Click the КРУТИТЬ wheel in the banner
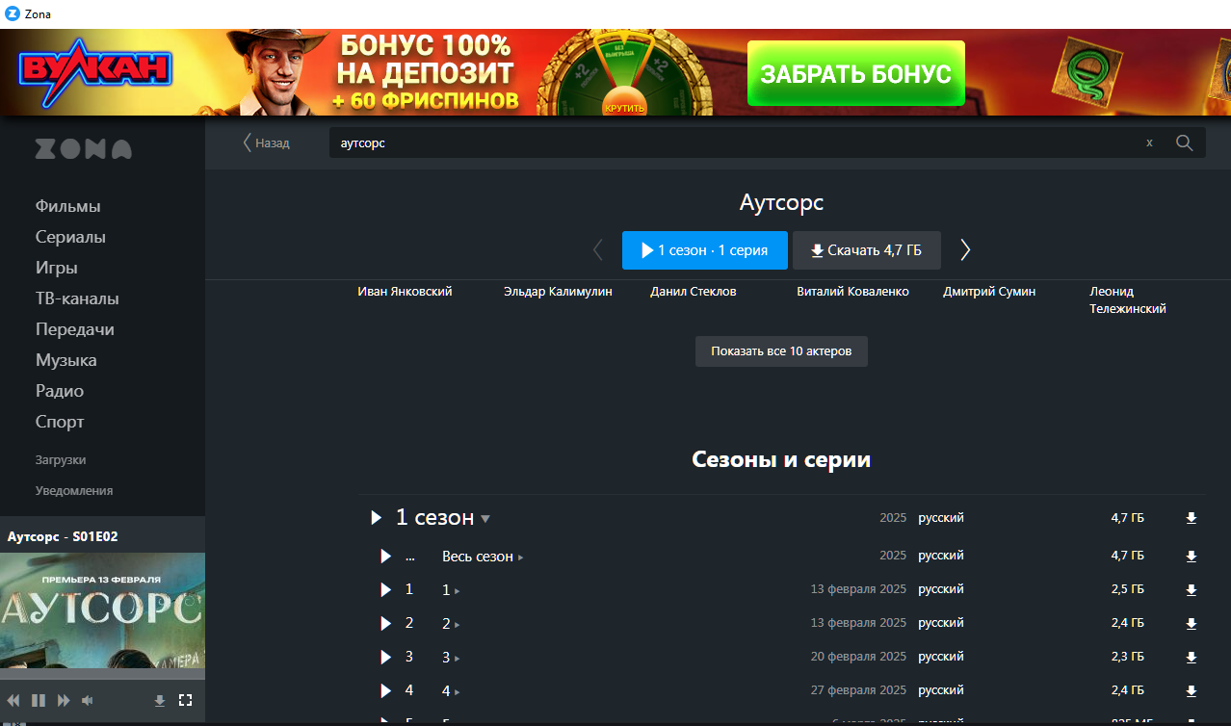Screen dimensions: 1231x726 625,108
